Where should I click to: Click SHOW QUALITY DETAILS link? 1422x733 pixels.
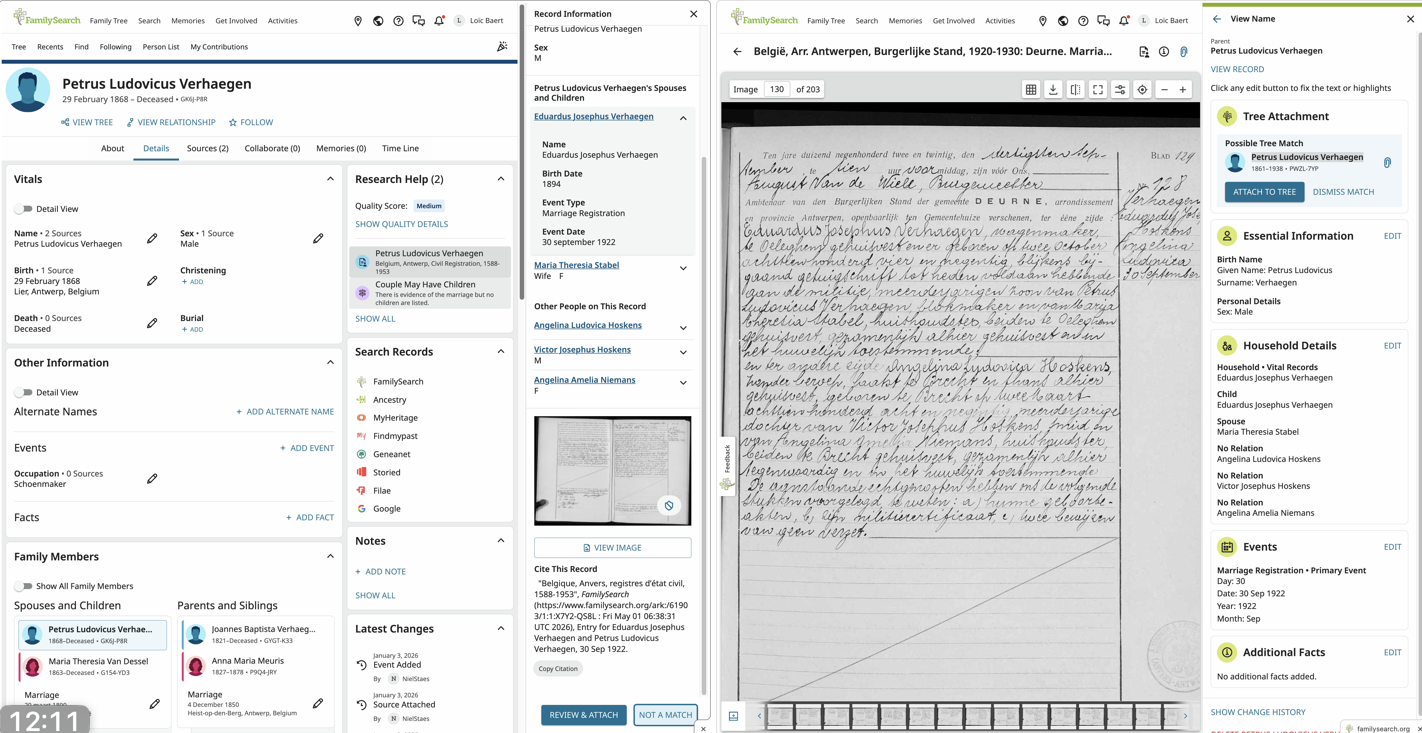point(401,224)
